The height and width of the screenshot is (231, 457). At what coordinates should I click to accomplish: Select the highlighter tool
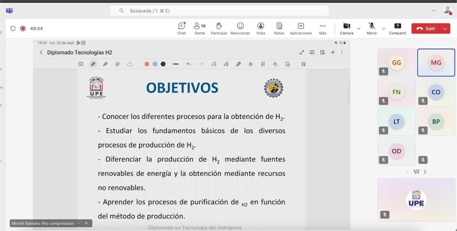106,64
